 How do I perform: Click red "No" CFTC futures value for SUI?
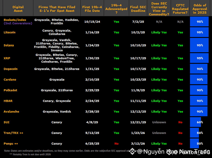pyautogui.click(x=180, y=122)
